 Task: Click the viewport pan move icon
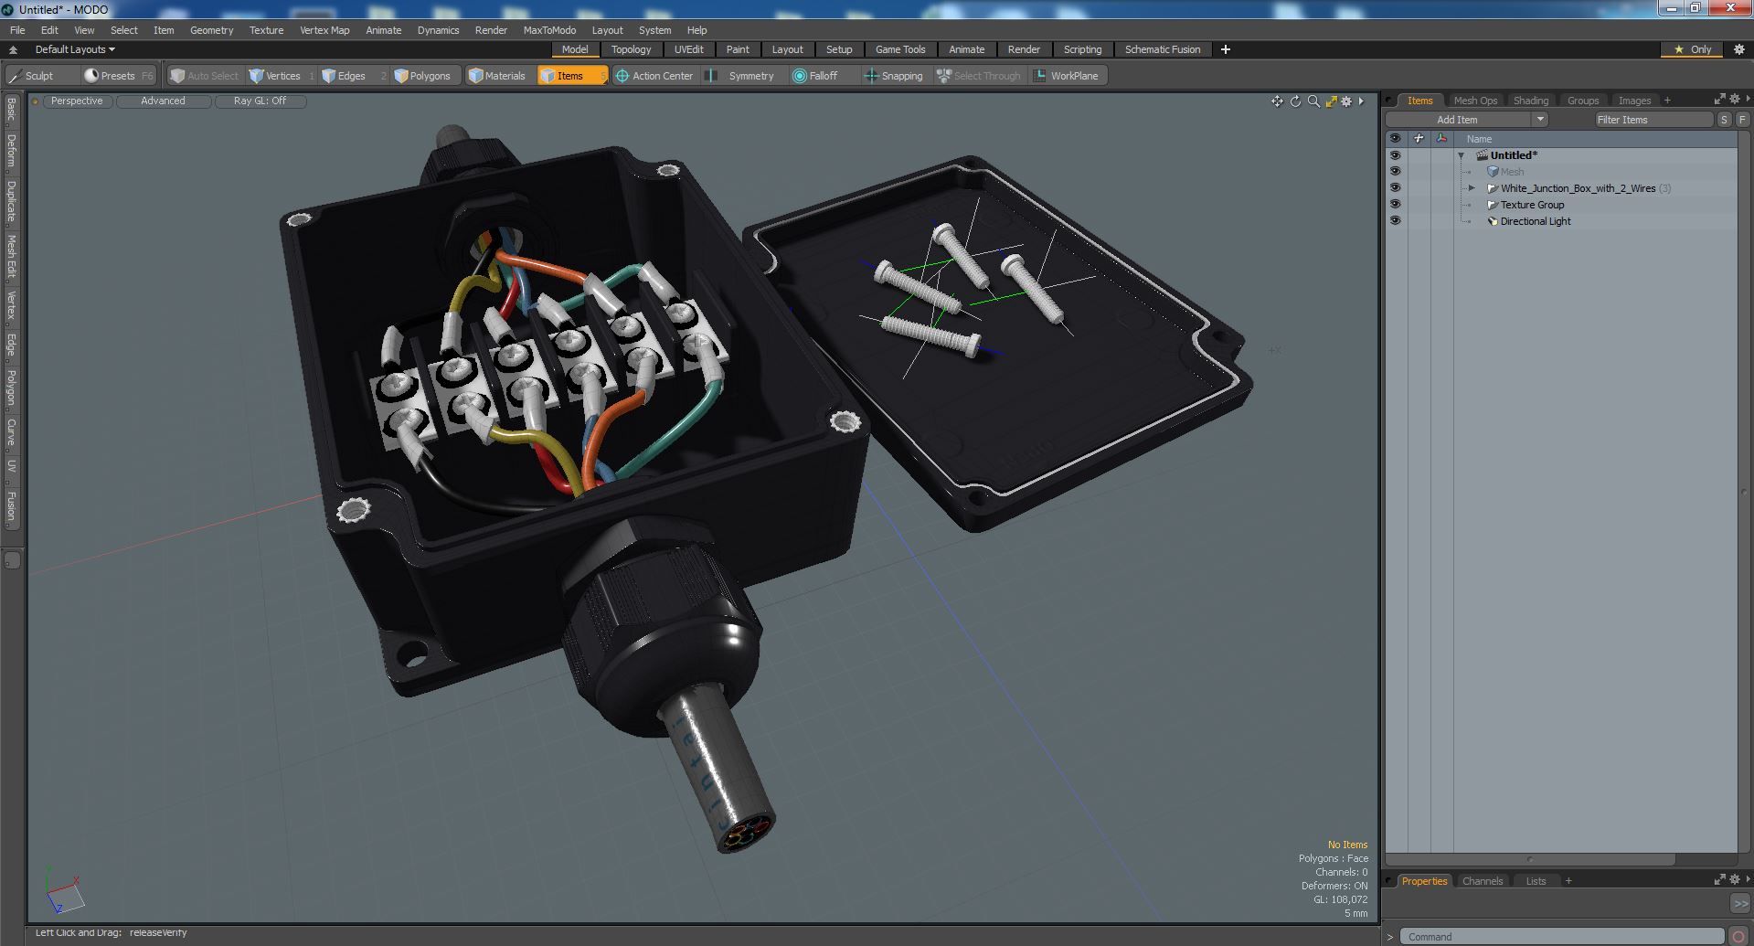tap(1277, 101)
